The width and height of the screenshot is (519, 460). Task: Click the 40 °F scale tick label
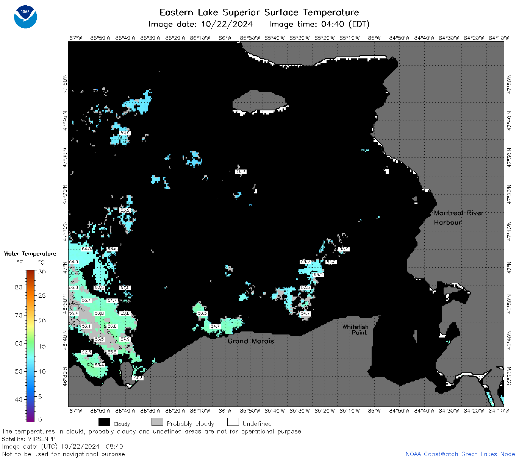[x=19, y=399]
